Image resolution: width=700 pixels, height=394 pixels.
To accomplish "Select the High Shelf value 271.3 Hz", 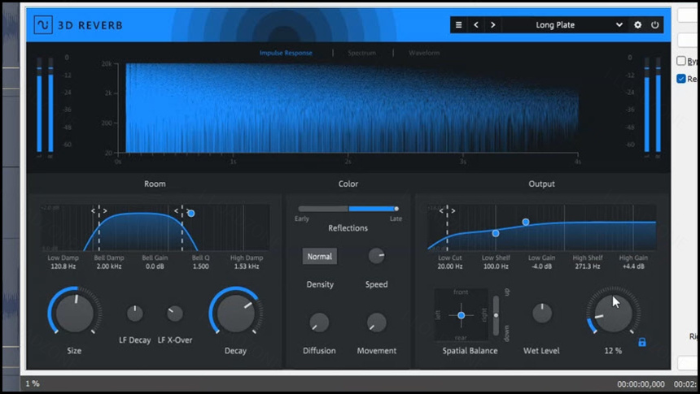I will [588, 266].
